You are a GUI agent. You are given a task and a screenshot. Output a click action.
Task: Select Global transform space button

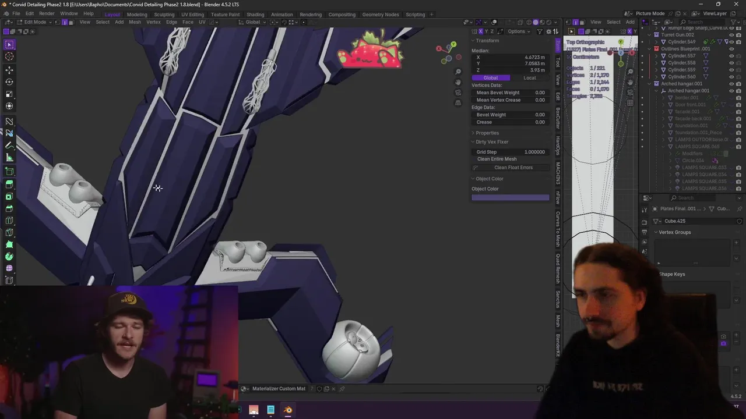(491, 78)
